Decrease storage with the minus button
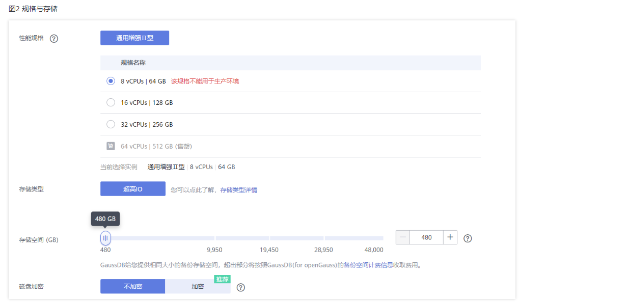 [403, 237]
